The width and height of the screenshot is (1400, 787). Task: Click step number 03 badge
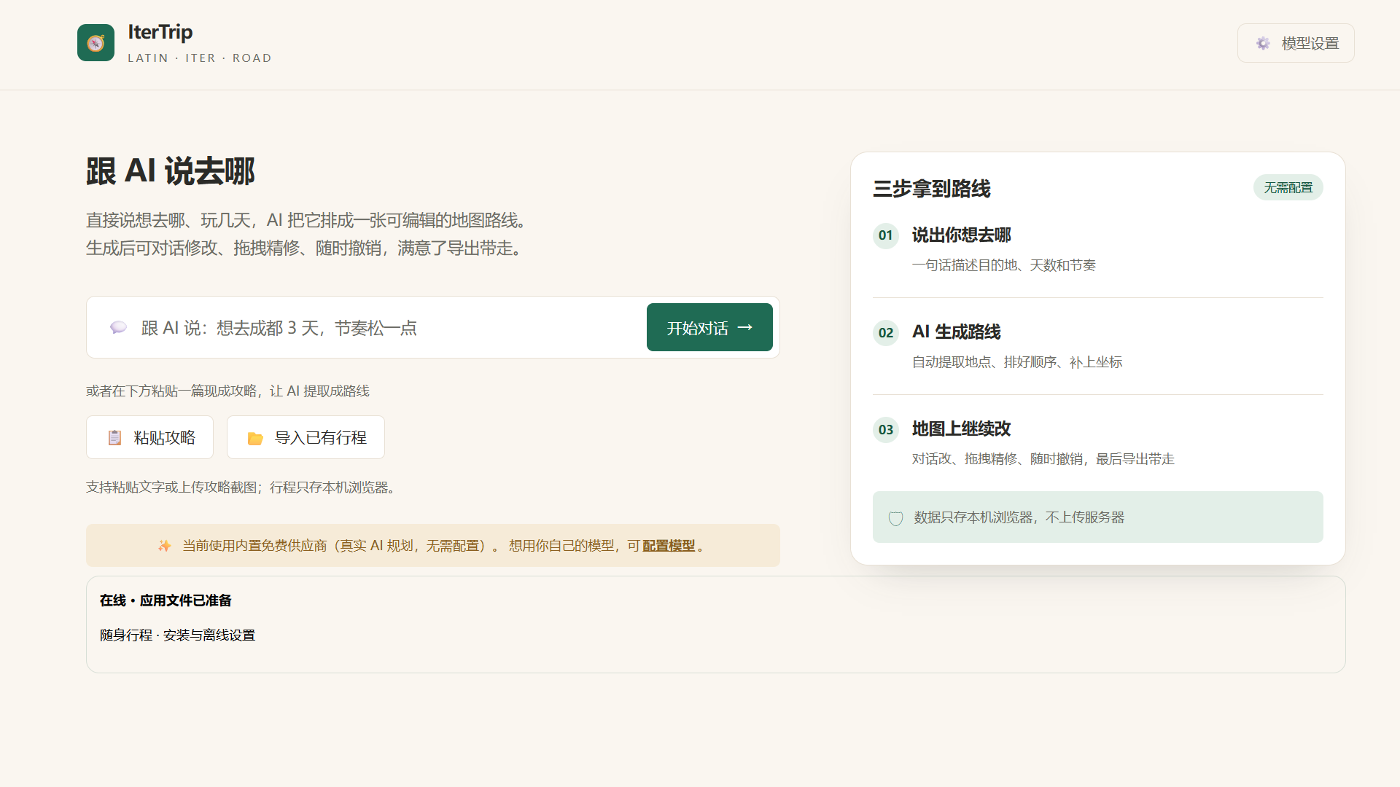[x=886, y=430]
